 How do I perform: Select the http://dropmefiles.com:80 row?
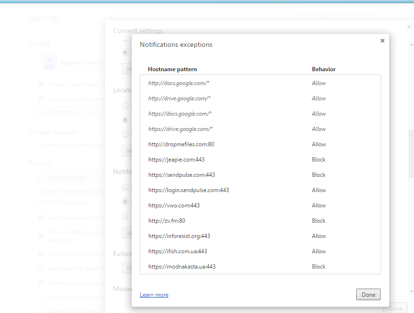(181, 144)
